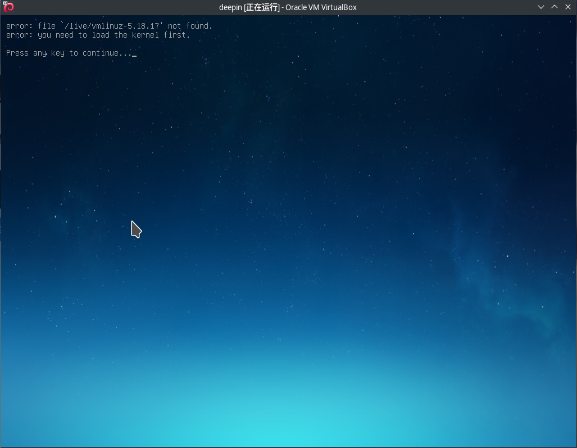Click empty title bar area left of title

pyautogui.click(x=112, y=7)
